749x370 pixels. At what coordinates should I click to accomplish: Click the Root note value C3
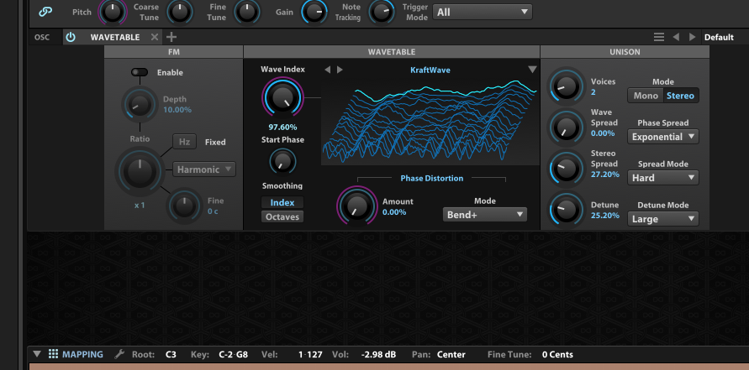tap(171, 355)
